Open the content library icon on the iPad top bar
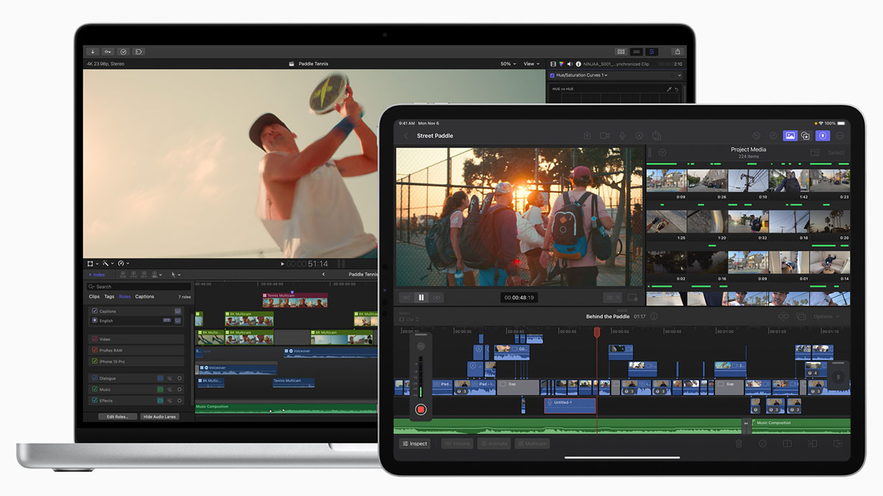Screen dimensions: 883x496 coord(805,136)
